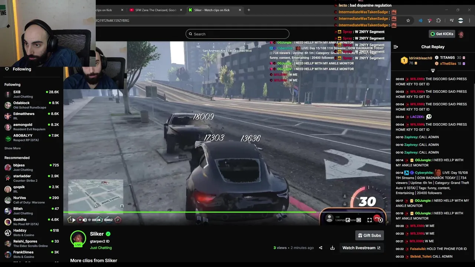
Task: Open playback settings icon at far right of player
Action: pyautogui.click(x=380, y=220)
